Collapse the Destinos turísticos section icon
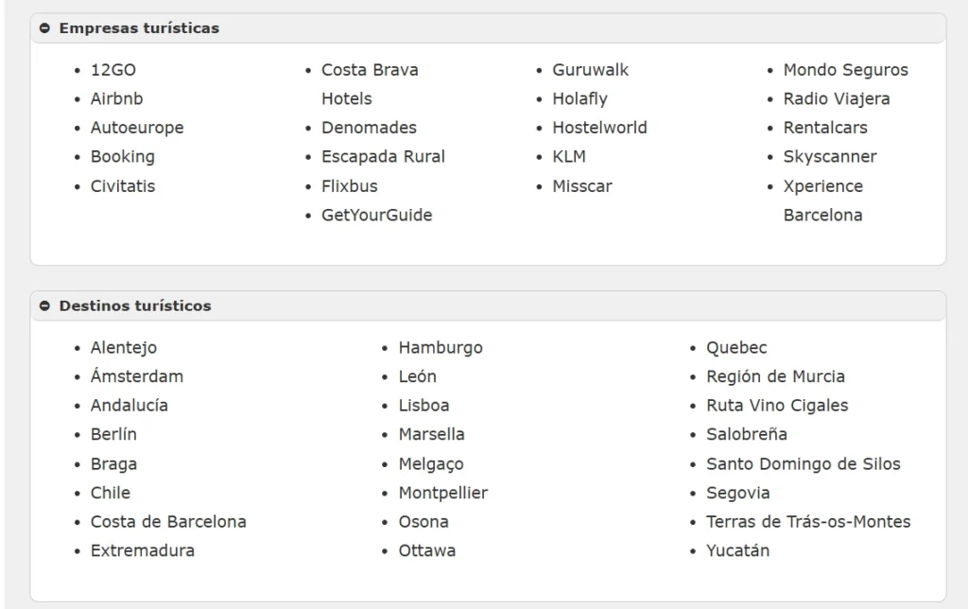968x609 pixels. (44, 305)
